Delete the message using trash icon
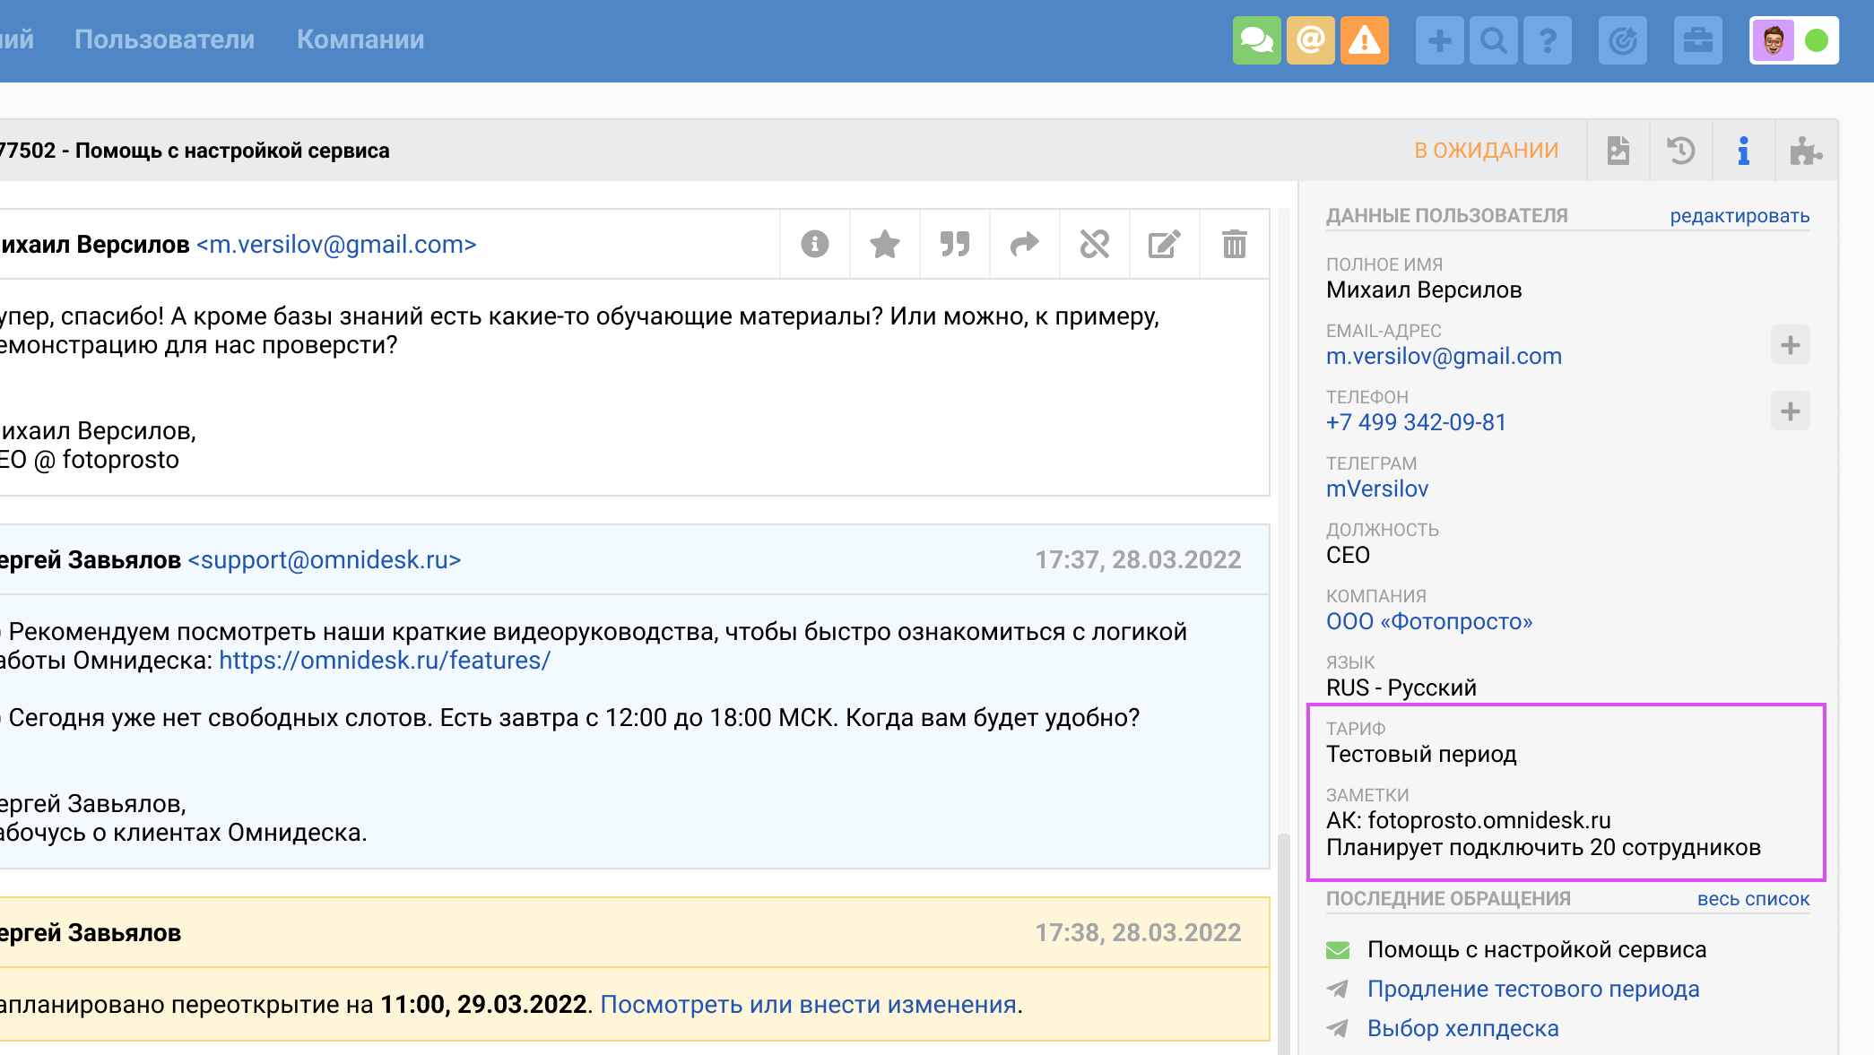Screen dimensions: 1874x1055 coord(1234,244)
